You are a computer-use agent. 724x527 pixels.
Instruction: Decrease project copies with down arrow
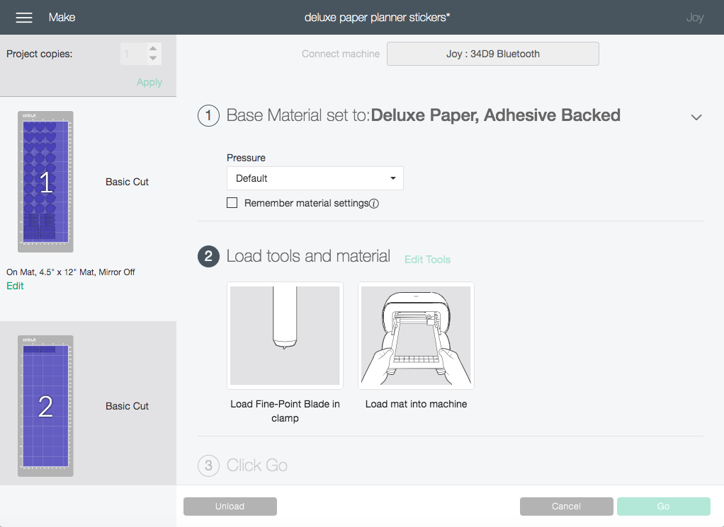153,59
